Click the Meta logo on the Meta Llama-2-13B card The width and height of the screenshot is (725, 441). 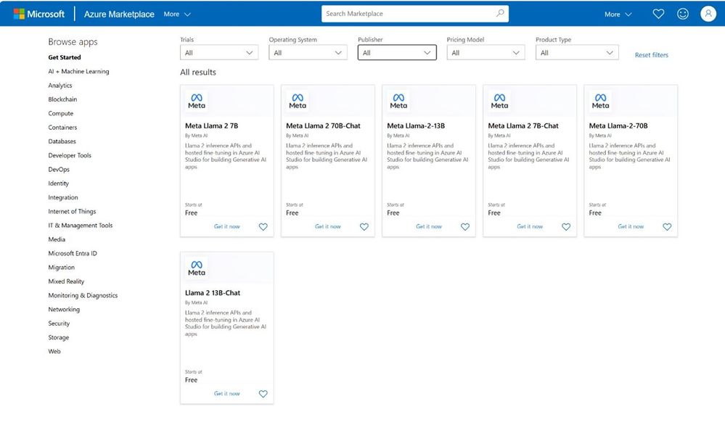click(398, 102)
